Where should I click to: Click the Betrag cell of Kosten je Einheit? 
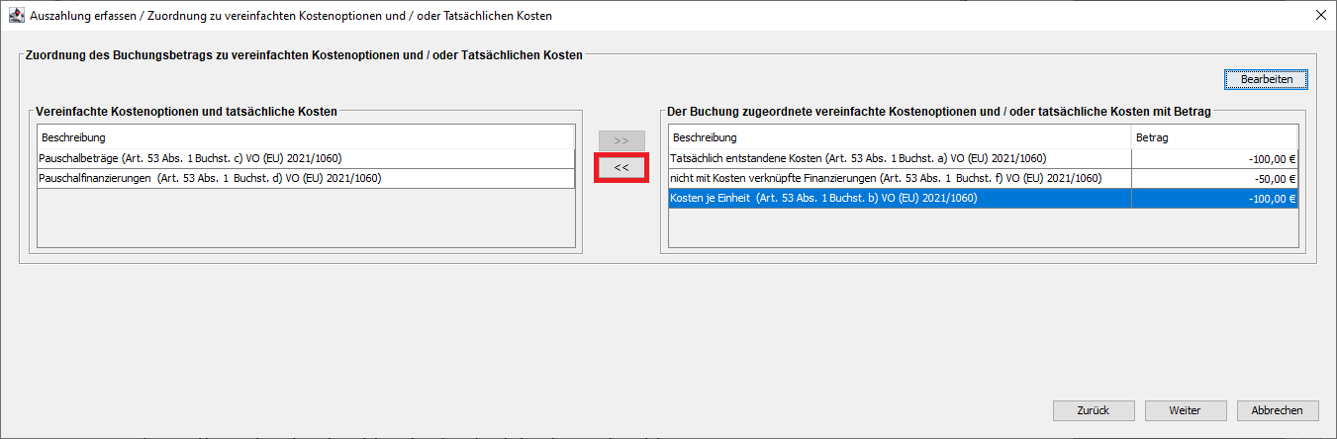coord(1213,198)
